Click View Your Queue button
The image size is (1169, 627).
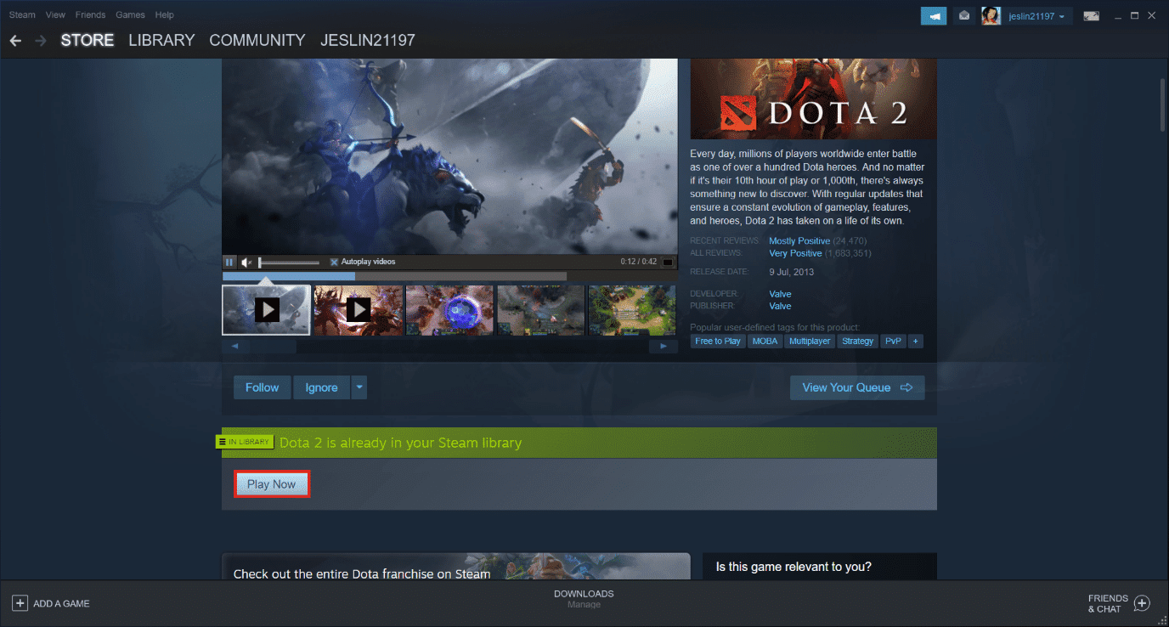click(x=857, y=387)
